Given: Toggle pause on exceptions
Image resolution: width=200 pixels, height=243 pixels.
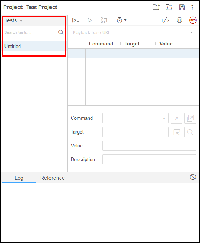Looking at the screenshot, I should coord(180,20).
